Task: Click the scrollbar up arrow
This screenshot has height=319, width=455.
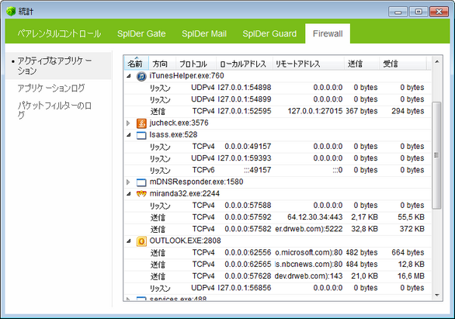Action: (436, 62)
